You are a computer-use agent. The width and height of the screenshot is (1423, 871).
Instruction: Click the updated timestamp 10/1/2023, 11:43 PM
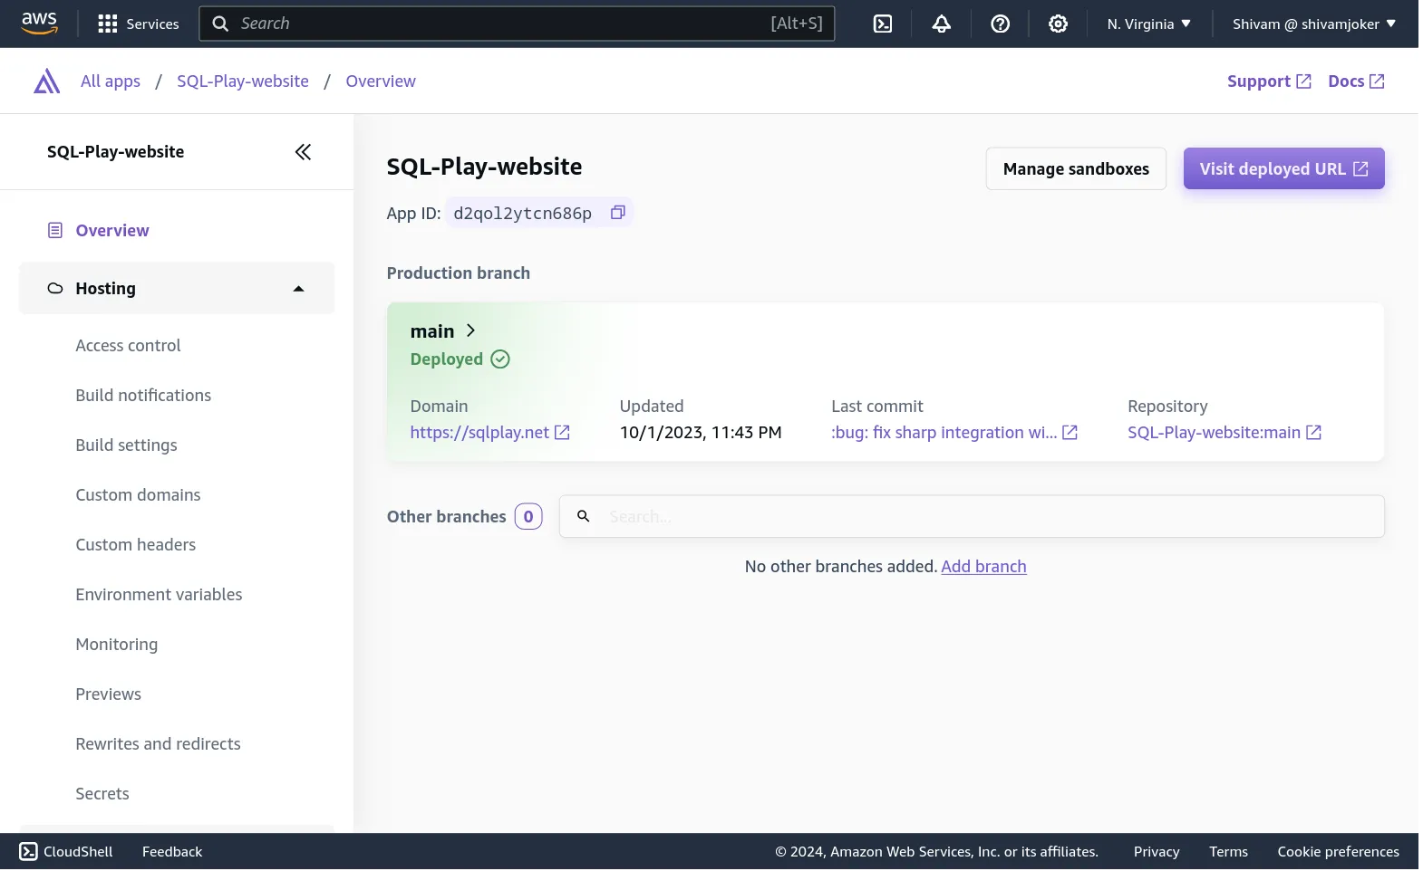[x=701, y=433]
